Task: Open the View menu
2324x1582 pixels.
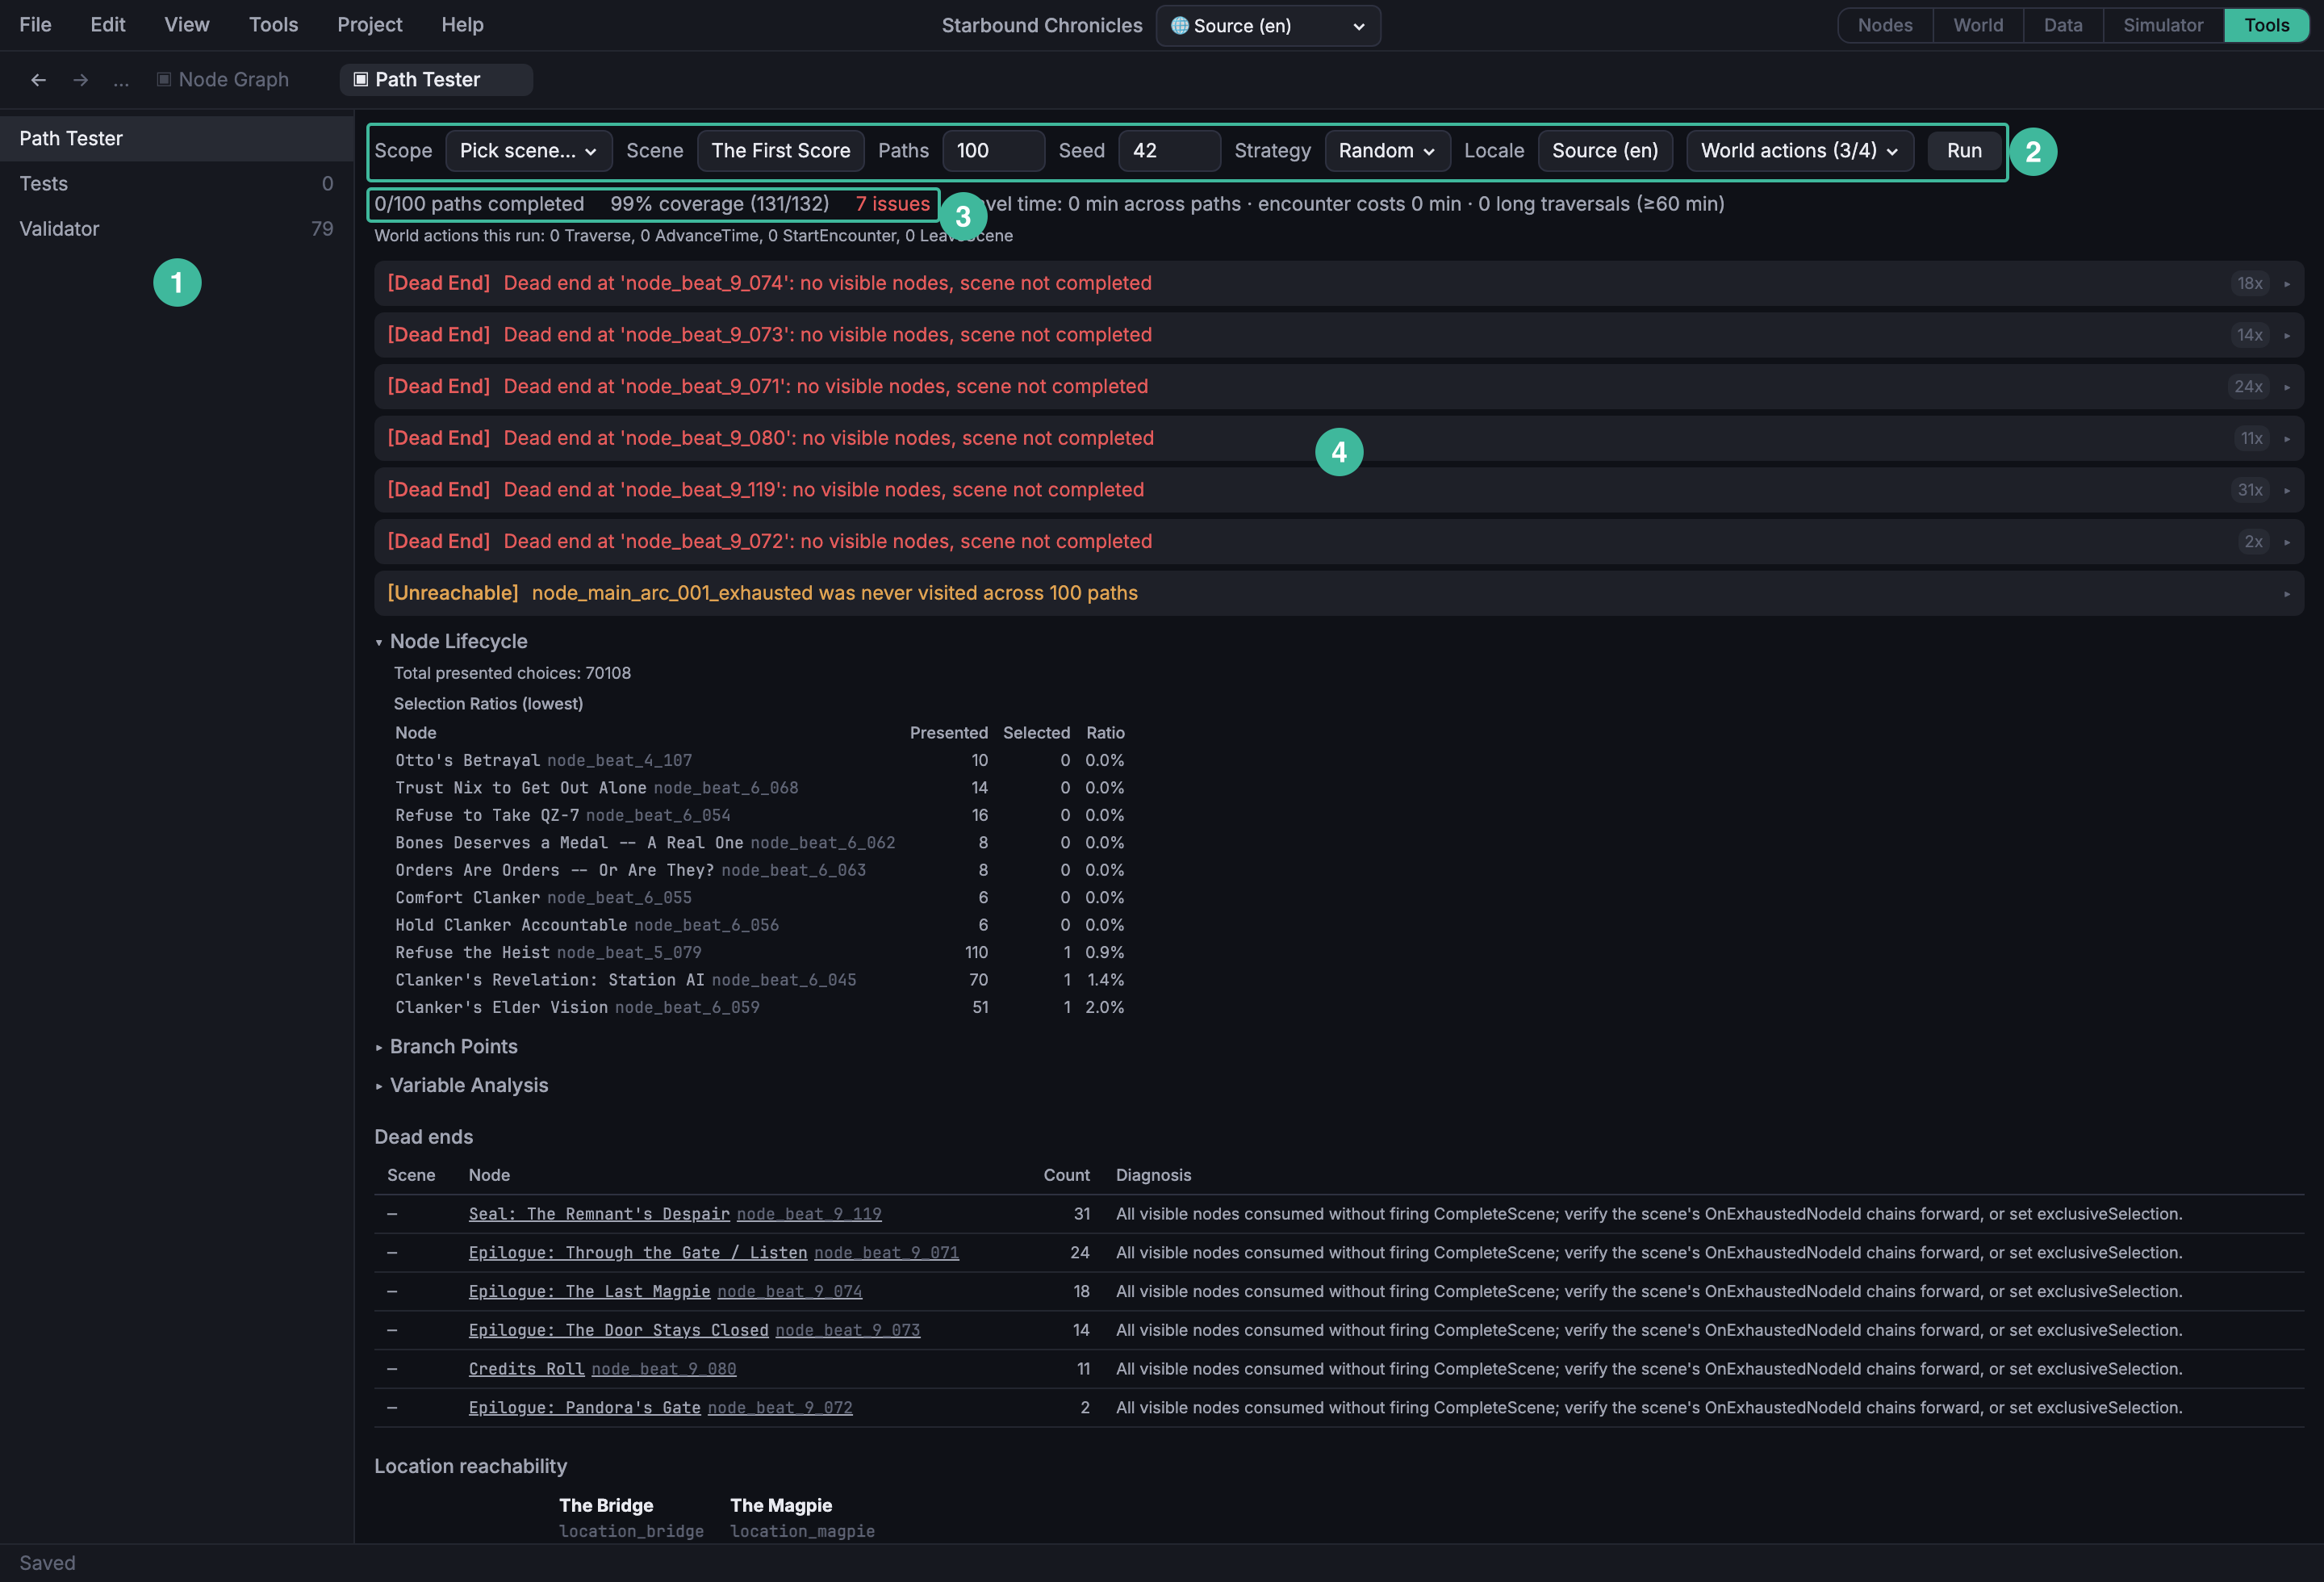Action: pyautogui.click(x=187, y=25)
